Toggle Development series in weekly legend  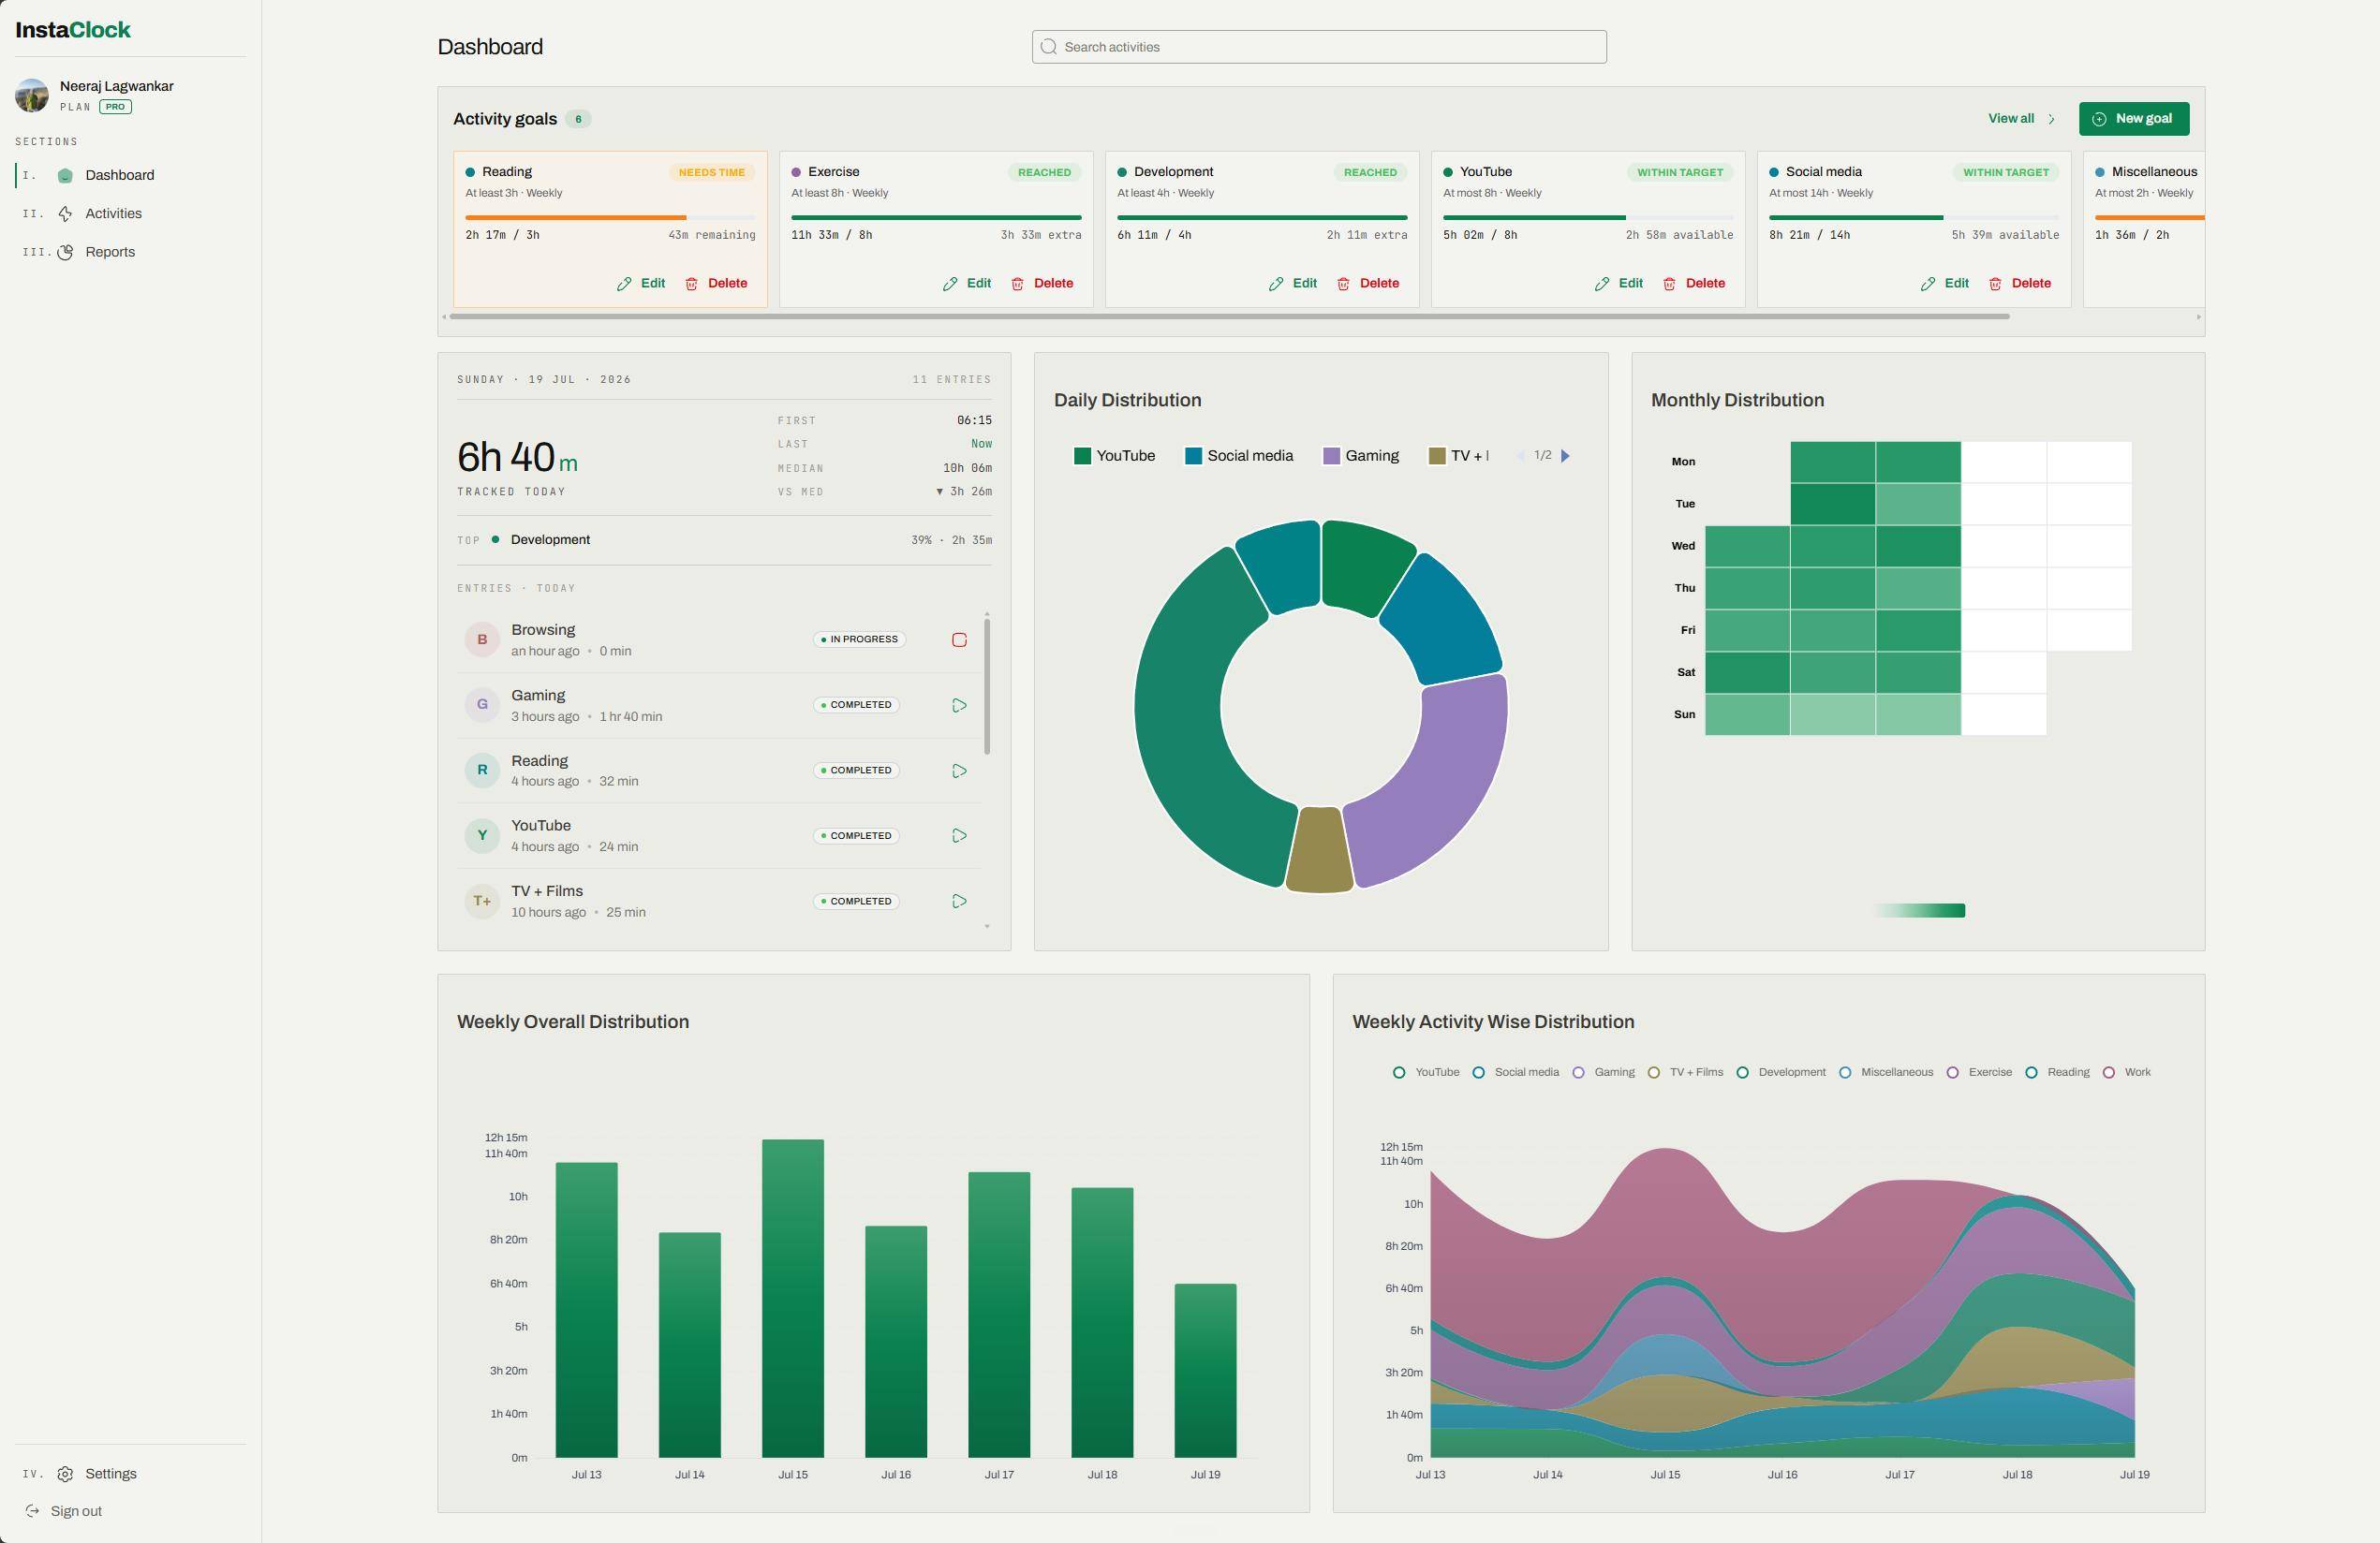pos(1781,1072)
